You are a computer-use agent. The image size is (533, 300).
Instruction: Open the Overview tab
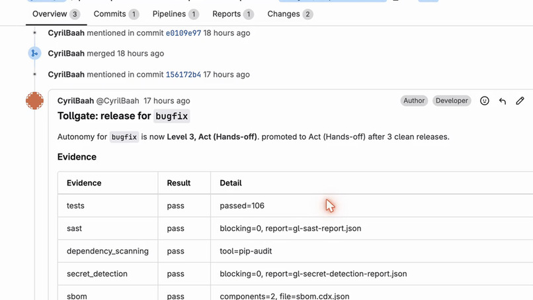pos(56,14)
